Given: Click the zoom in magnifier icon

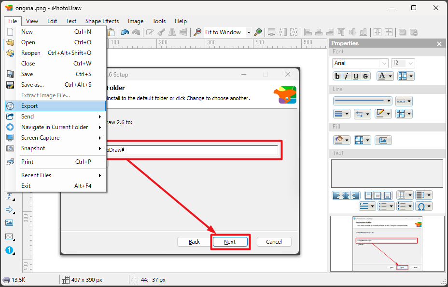Looking at the screenshot, I should (258, 32).
